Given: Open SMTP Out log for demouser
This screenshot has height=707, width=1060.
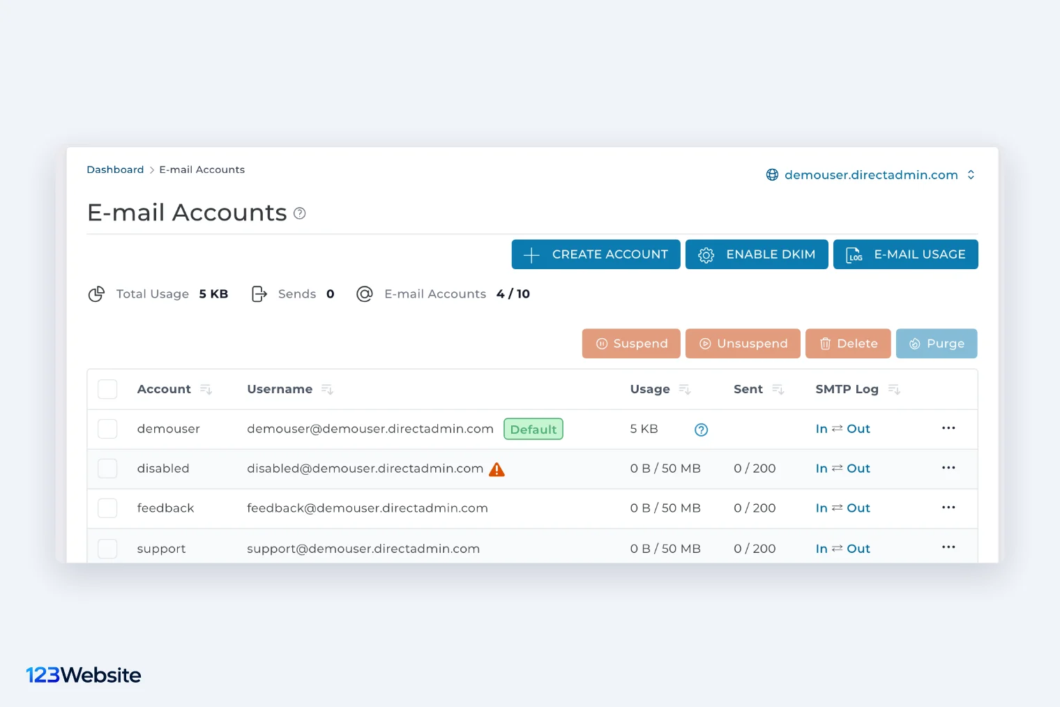Looking at the screenshot, I should (858, 429).
